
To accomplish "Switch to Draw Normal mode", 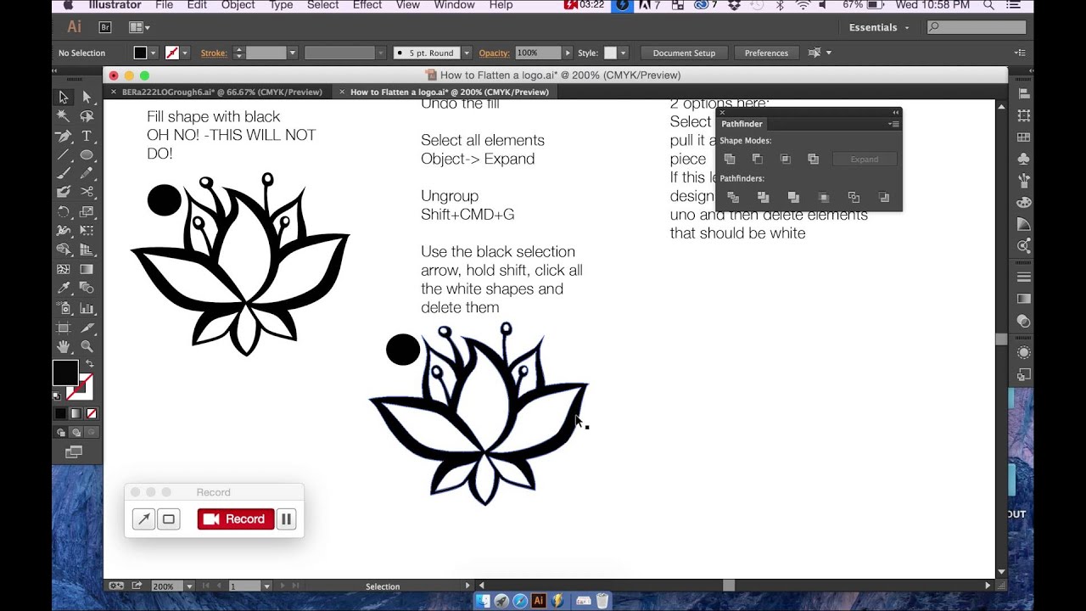I will pyautogui.click(x=60, y=432).
